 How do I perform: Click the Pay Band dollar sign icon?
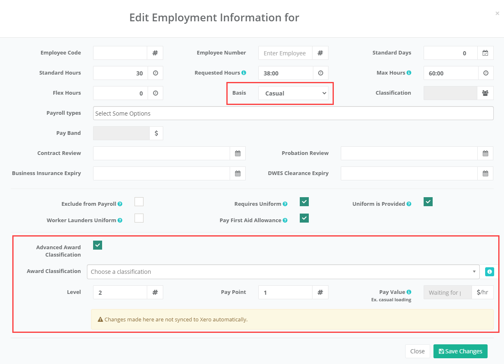pos(156,133)
